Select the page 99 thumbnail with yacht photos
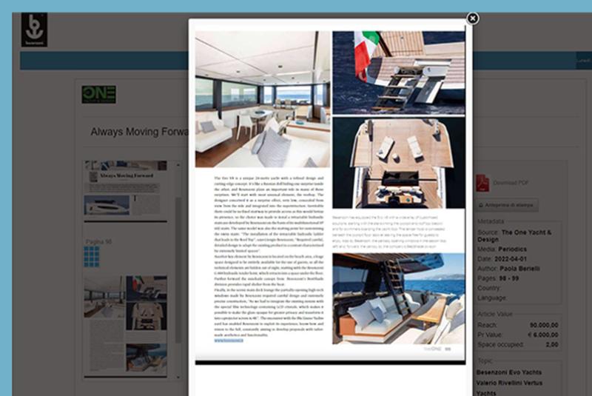The width and height of the screenshot is (592, 396). point(126,326)
